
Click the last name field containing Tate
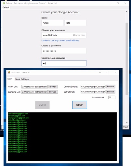pos(75,23)
